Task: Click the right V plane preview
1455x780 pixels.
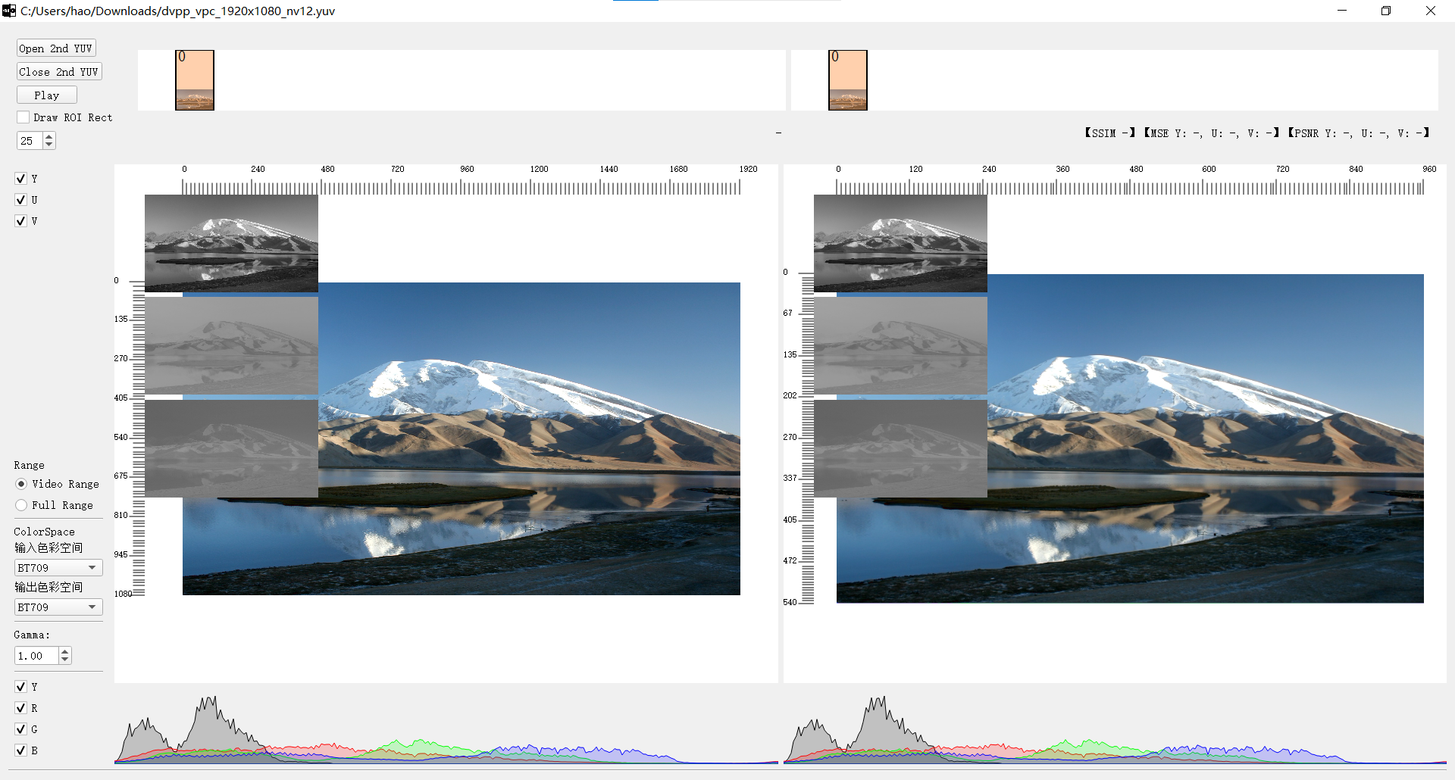Action: [900, 448]
